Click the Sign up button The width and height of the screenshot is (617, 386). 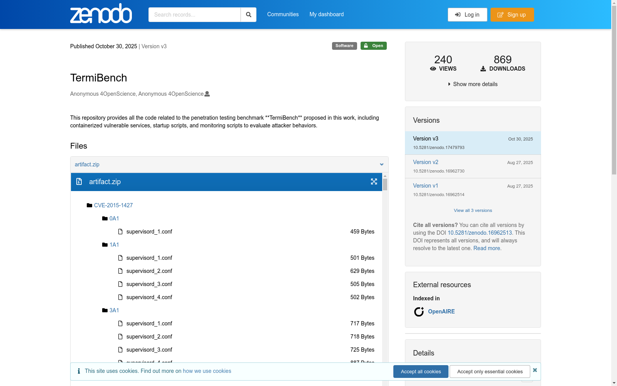(x=512, y=15)
